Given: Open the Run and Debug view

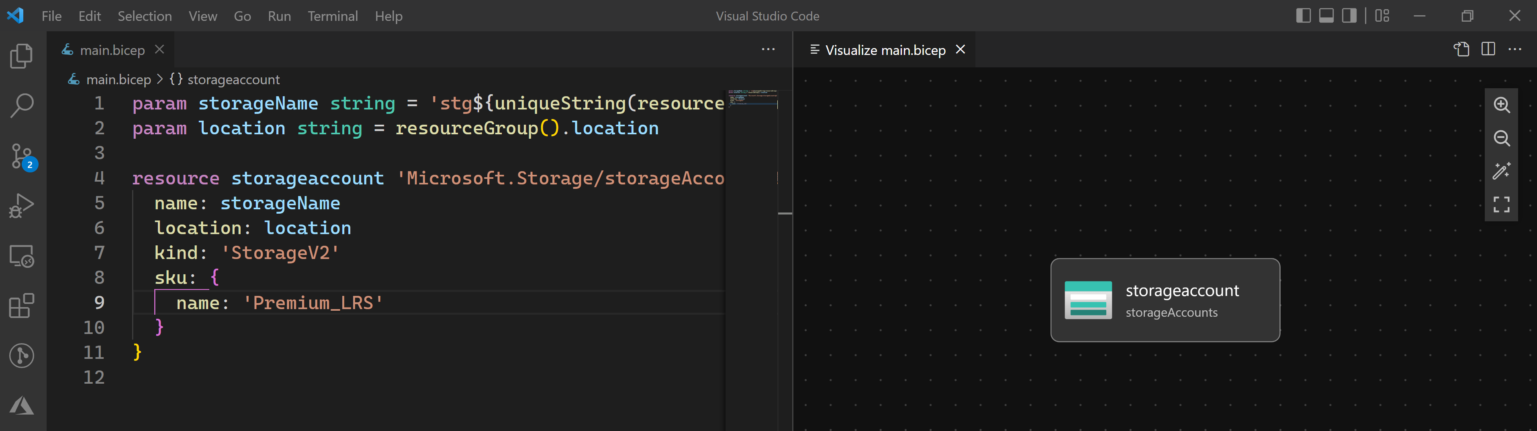Looking at the screenshot, I should (x=22, y=206).
